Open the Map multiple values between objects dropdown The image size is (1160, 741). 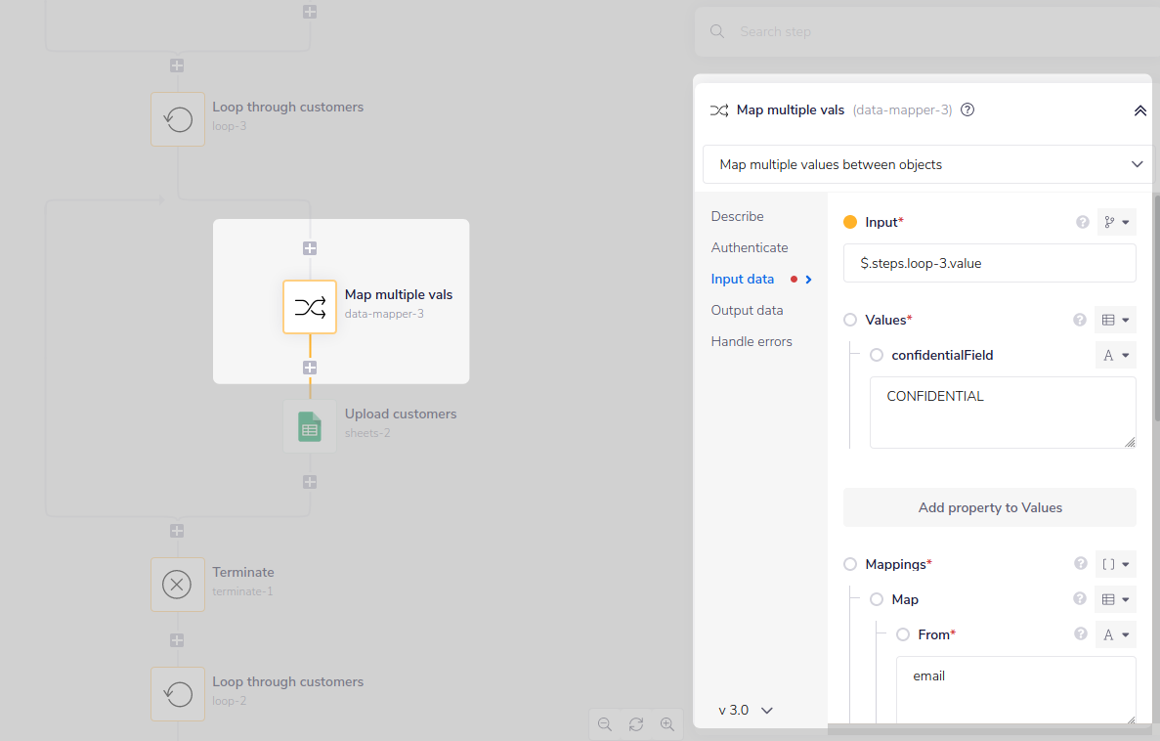coord(925,164)
